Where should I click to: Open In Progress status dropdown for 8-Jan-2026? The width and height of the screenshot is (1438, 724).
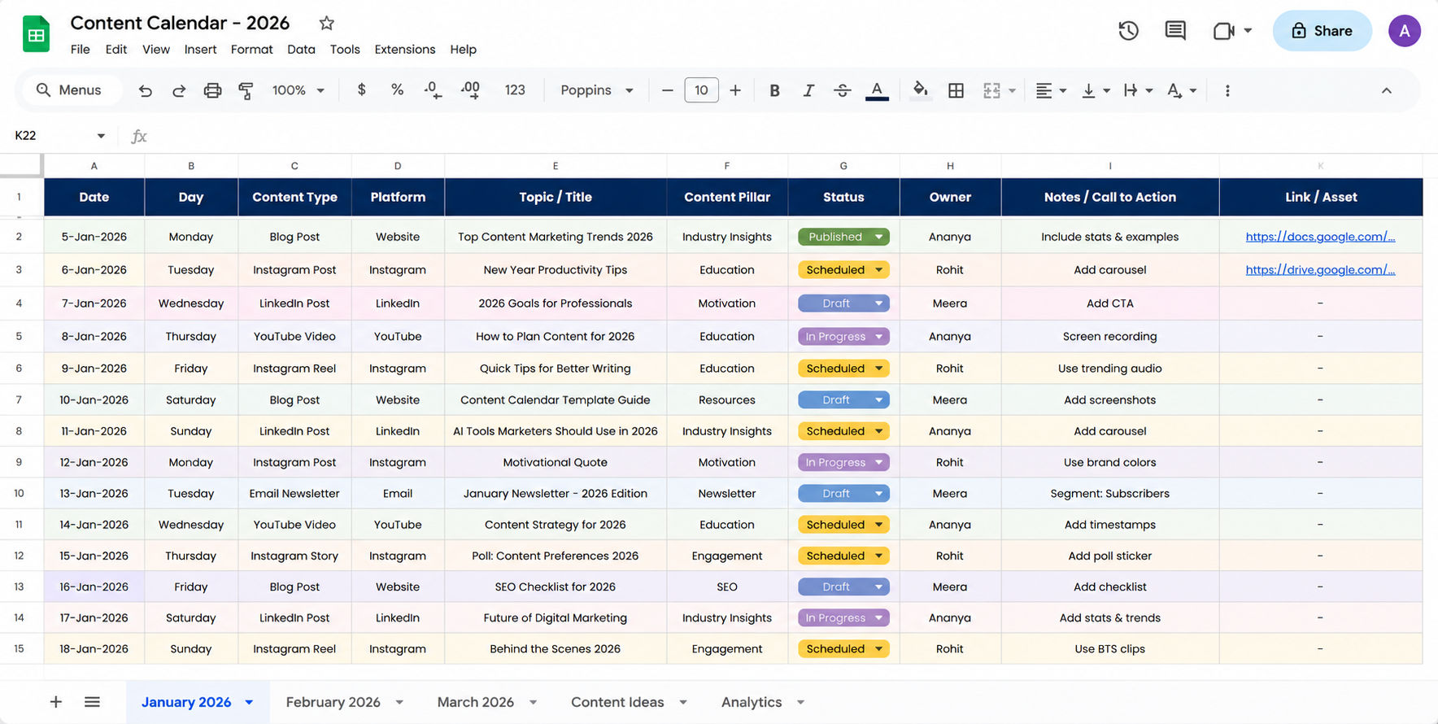pyautogui.click(x=843, y=336)
